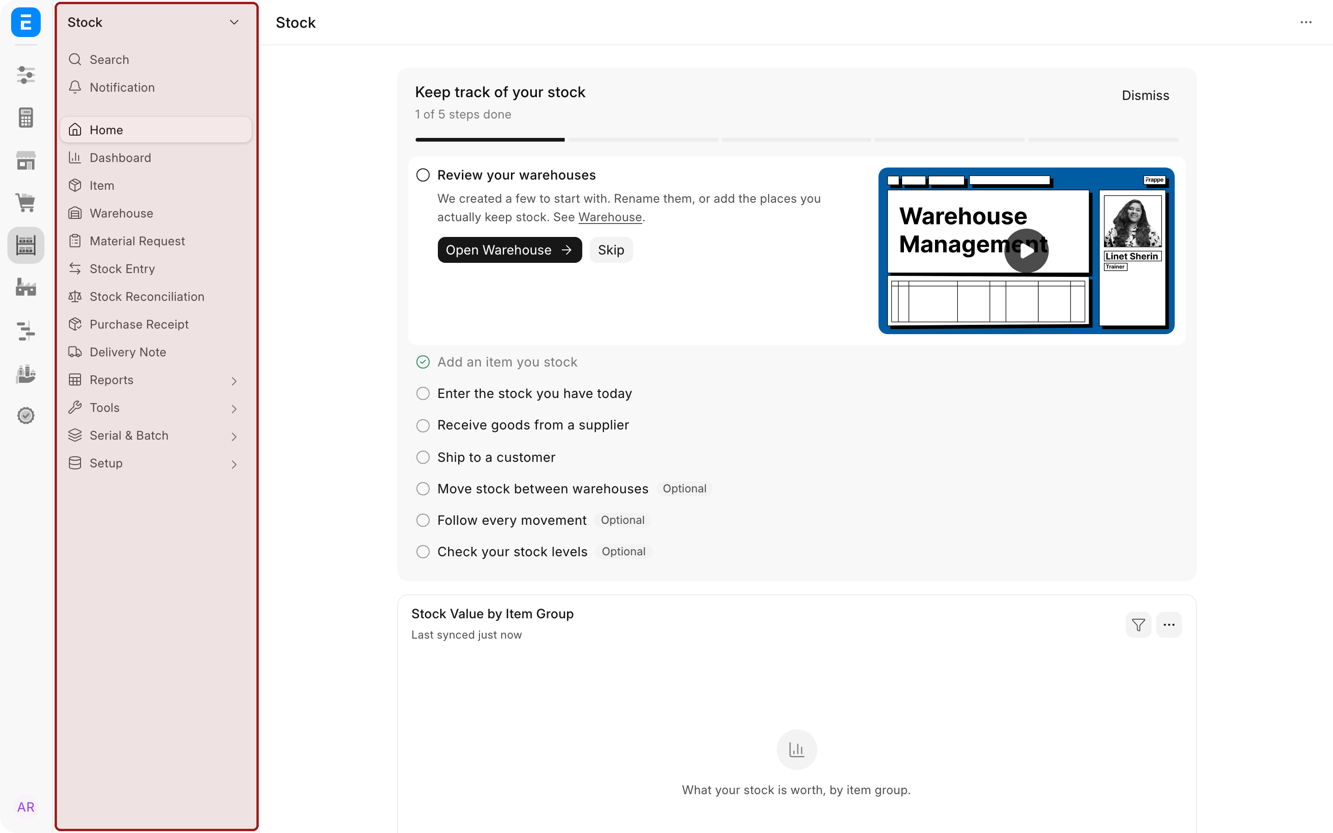Open Stock Entry in sidebar

click(156, 269)
